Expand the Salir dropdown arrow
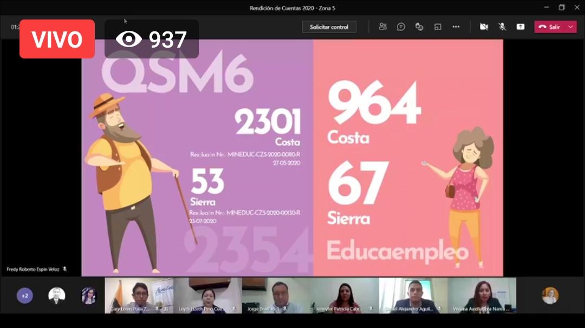The width and height of the screenshot is (585, 328). click(x=571, y=27)
